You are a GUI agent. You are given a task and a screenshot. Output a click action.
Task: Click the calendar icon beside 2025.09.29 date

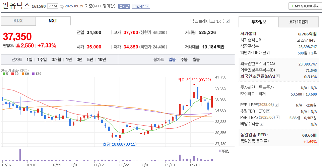click(x=62, y=7)
